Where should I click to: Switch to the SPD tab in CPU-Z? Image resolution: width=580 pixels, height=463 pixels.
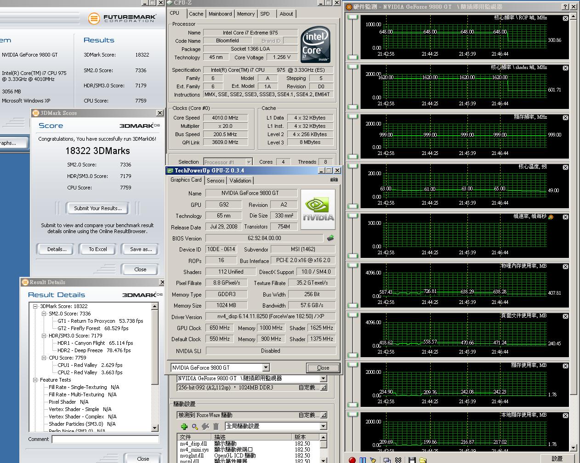[x=265, y=14]
